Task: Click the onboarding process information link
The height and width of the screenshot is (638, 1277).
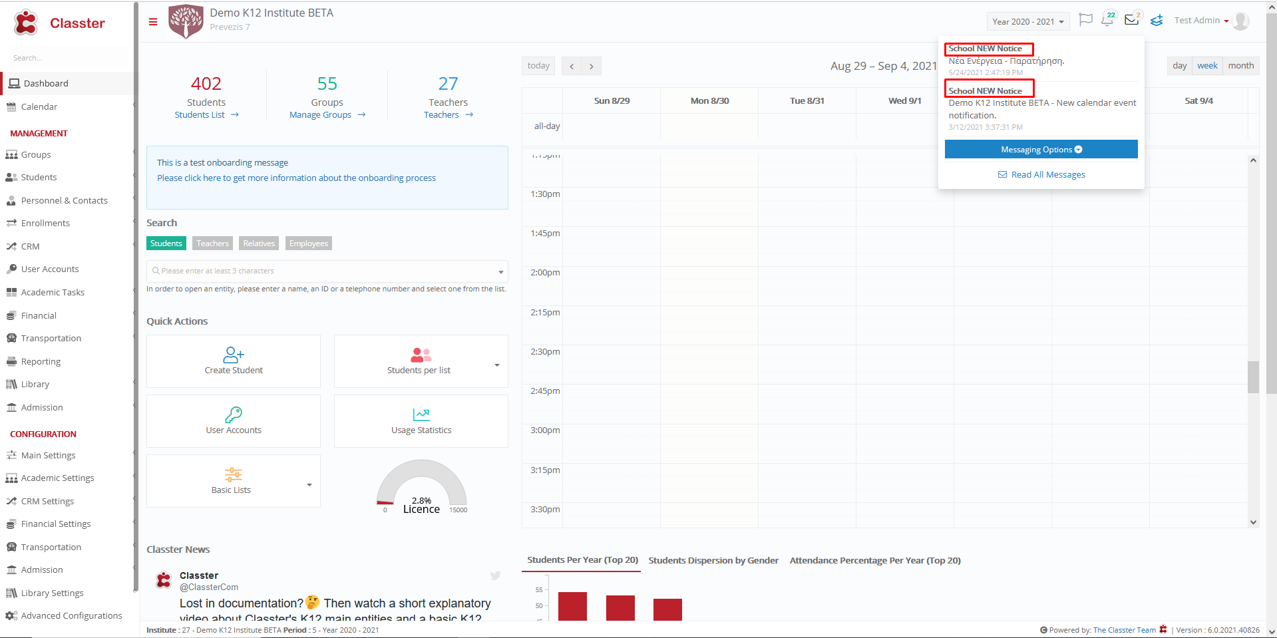Action: coord(296,178)
